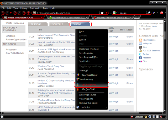Screen dimensions: 168x120
Task: Click the Facebook icon in Connect list
Action: click(140, 58)
